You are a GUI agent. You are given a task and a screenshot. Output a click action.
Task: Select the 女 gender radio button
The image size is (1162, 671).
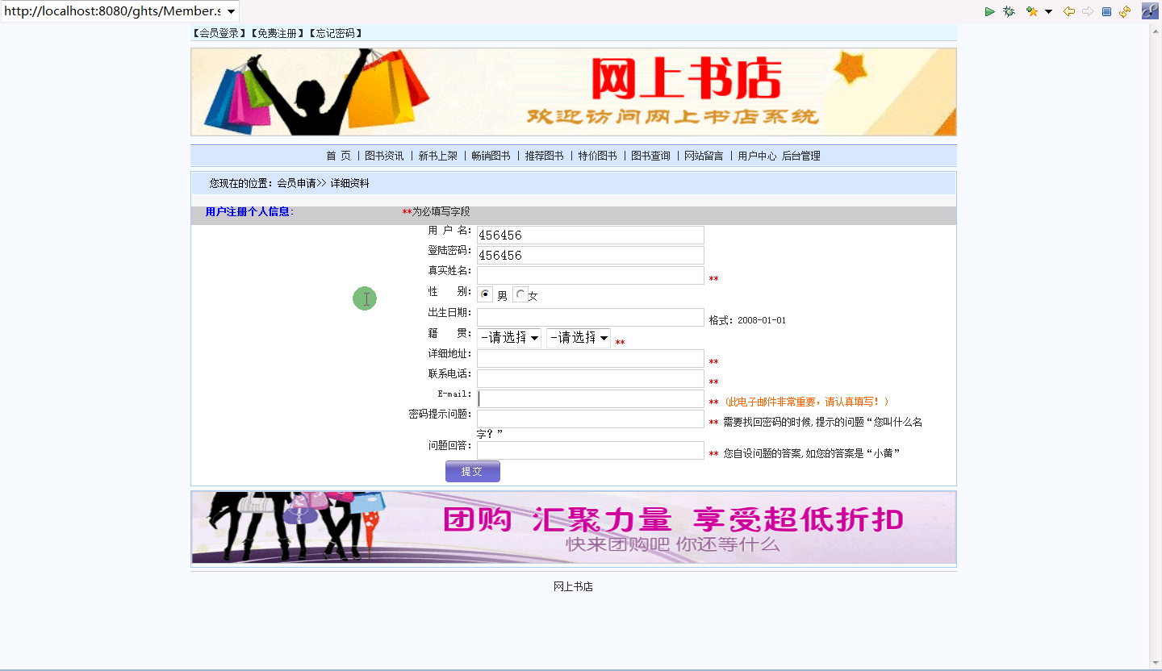[x=520, y=294]
